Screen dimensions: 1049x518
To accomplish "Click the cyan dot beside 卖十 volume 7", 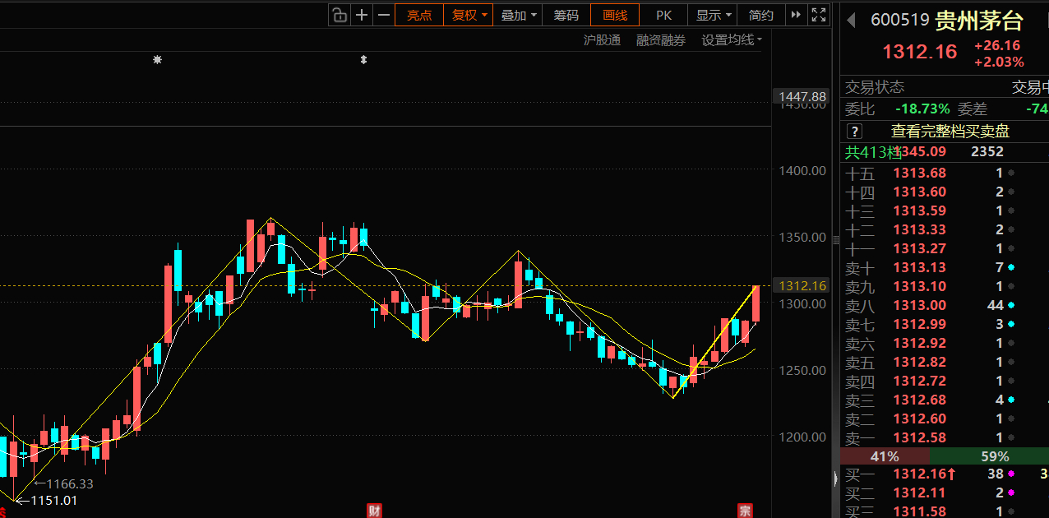I will pyautogui.click(x=1011, y=267).
